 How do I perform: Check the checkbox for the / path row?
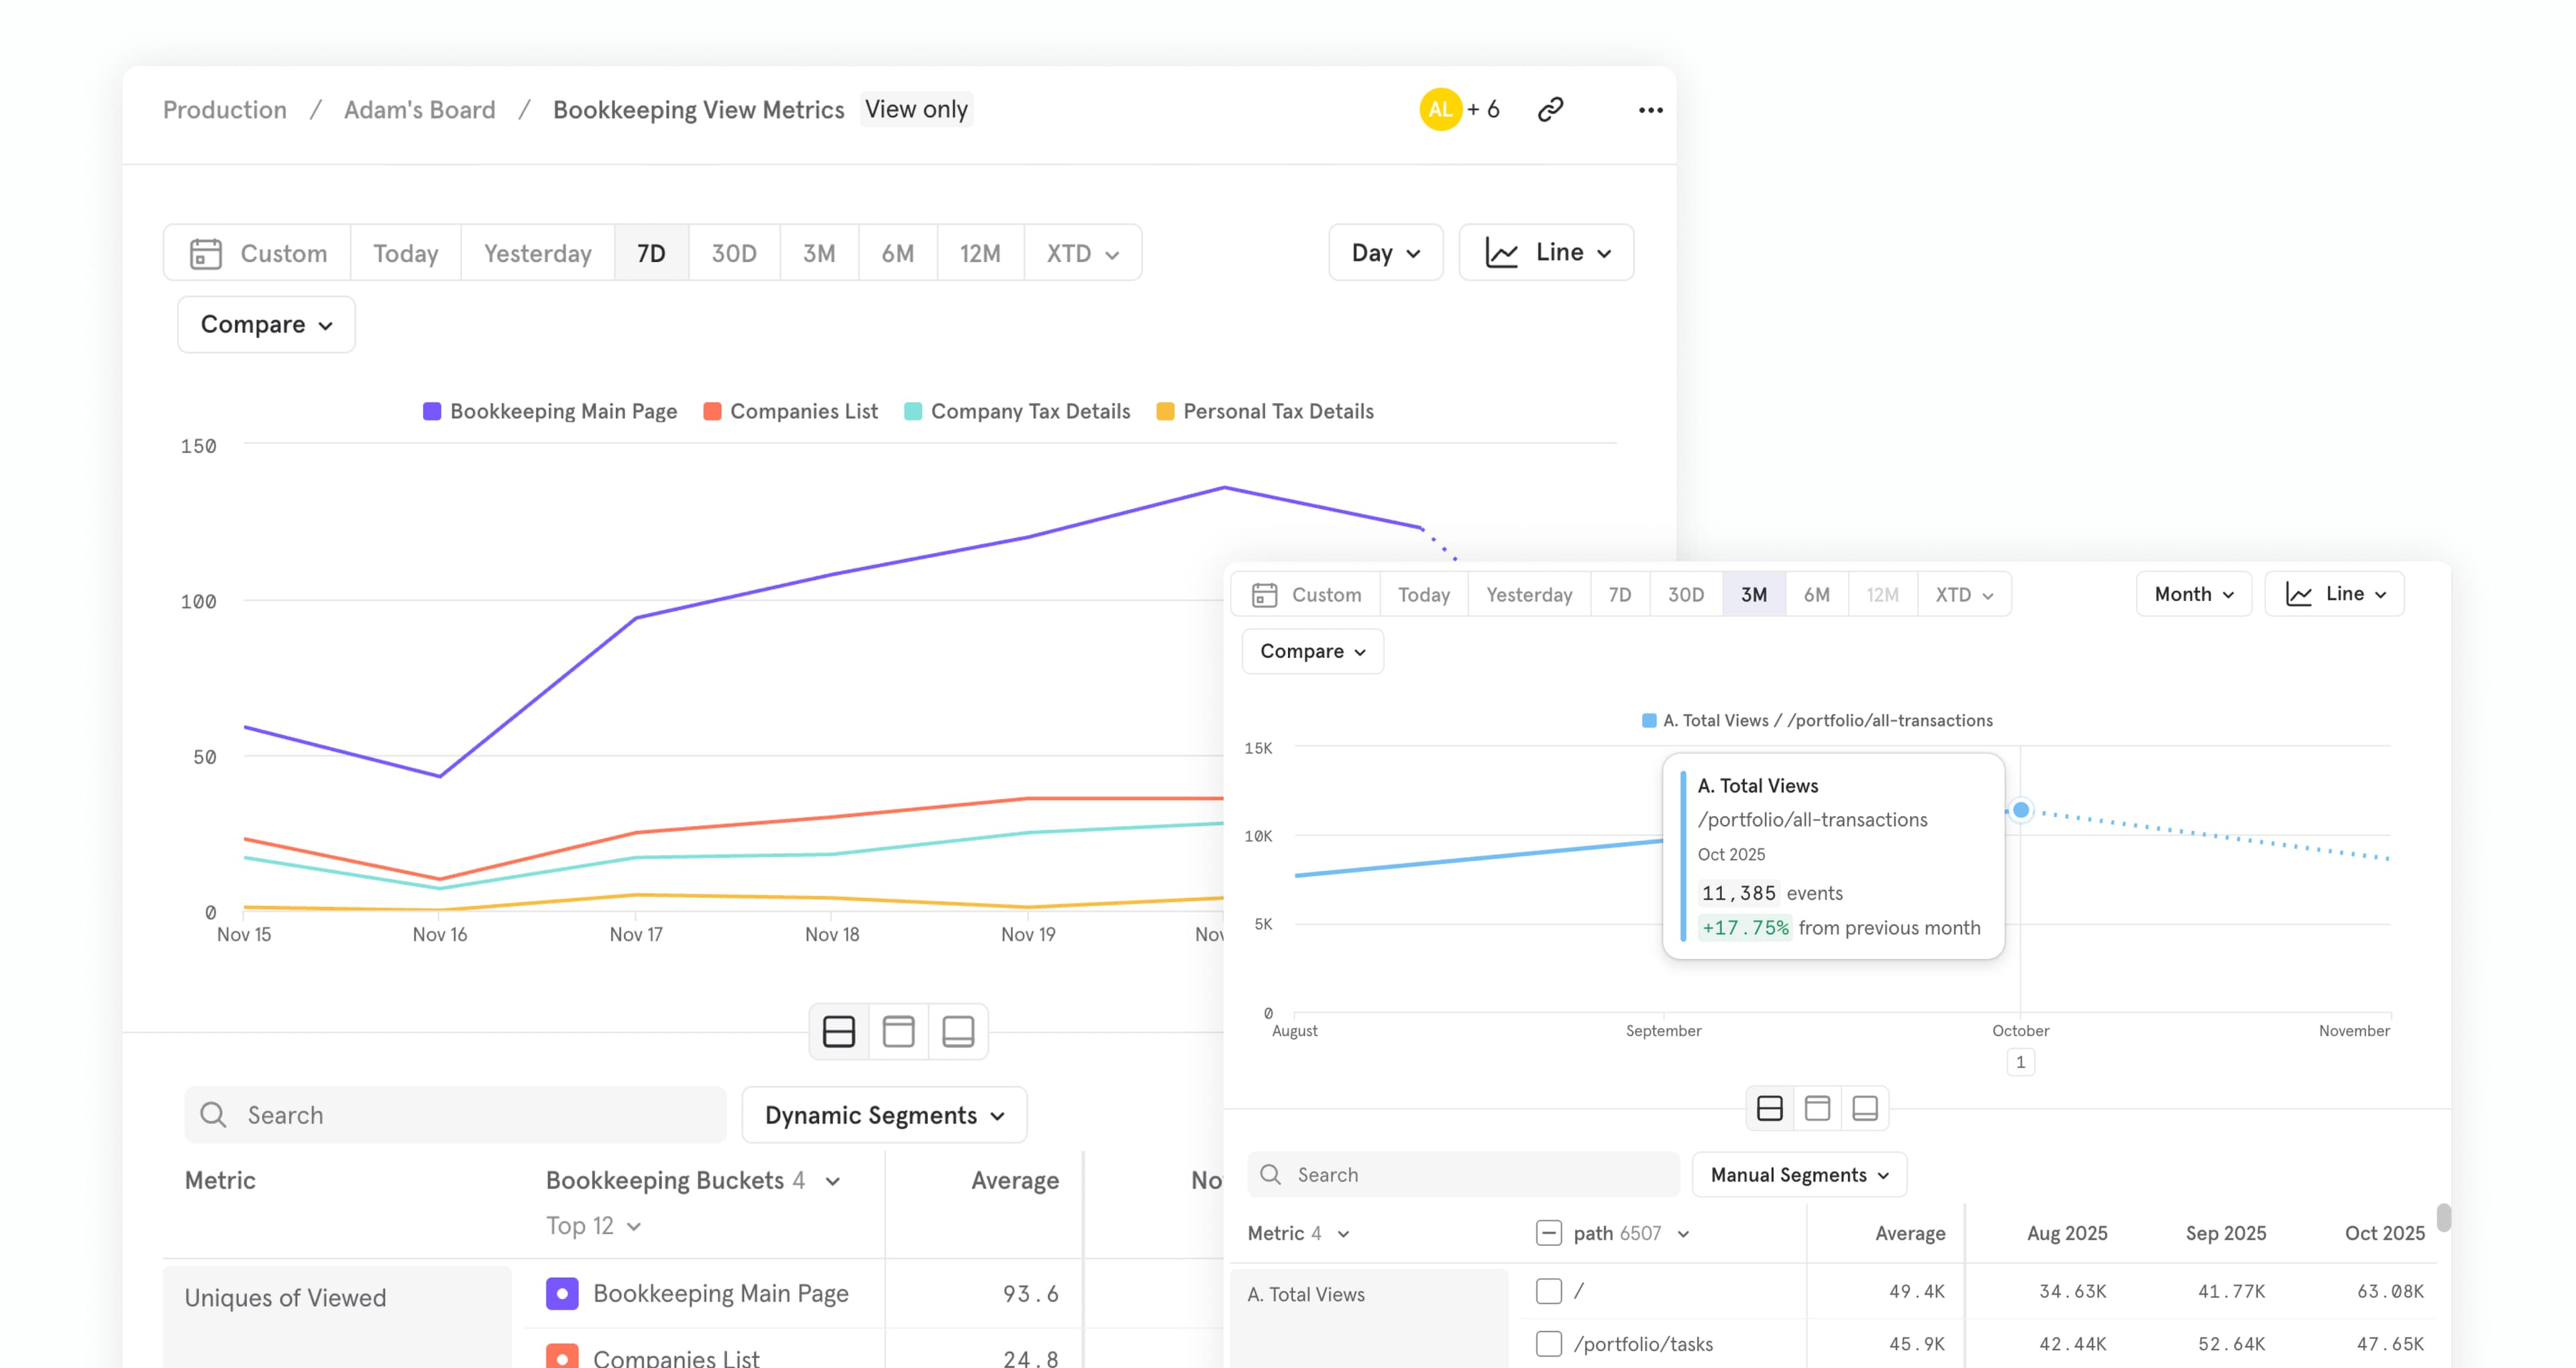1549,1291
